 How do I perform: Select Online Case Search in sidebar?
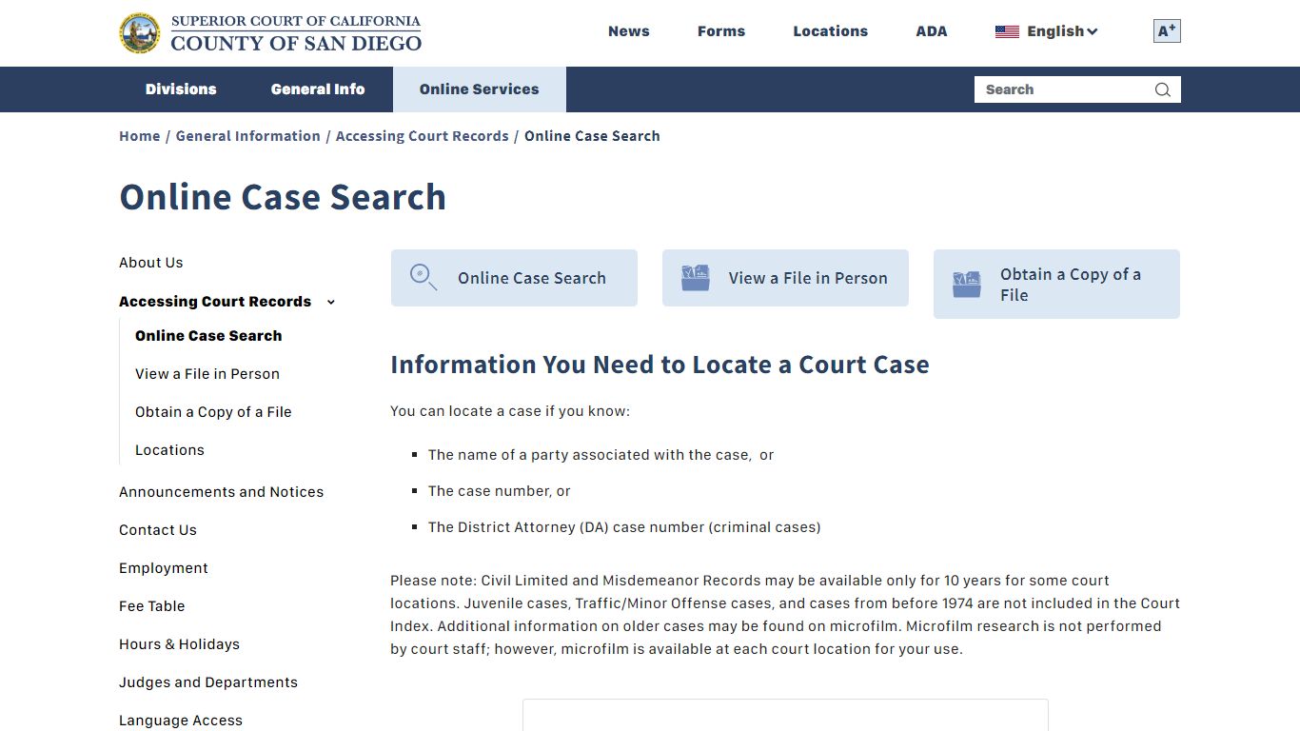coord(208,336)
